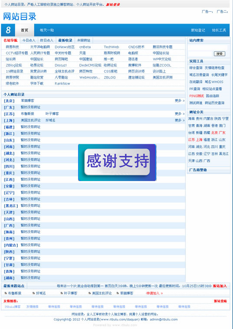
Task: Focus the 站内搜索 text field
Action: pos(207,47)
